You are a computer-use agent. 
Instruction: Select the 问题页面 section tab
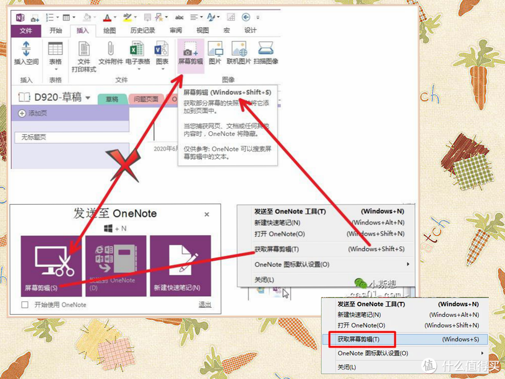tap(146, 99)
